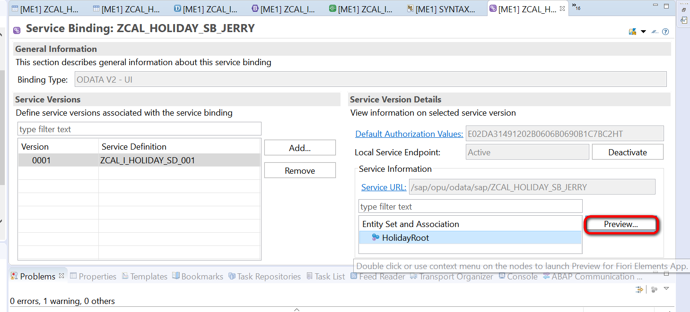
Task: Open the Properties view tab
Action: [x=93, y=277]
